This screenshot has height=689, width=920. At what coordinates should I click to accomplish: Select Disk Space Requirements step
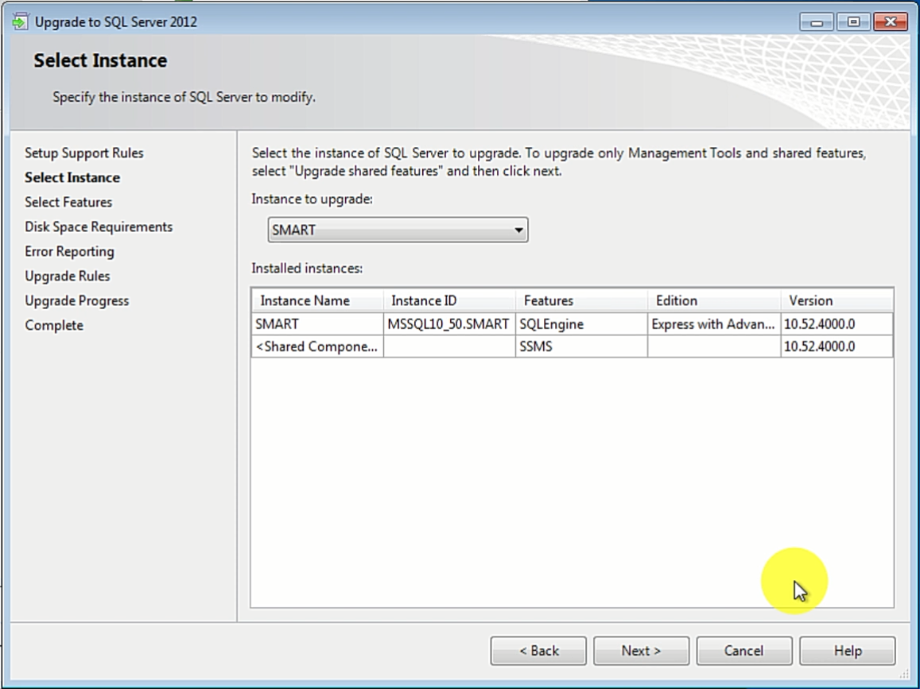click(99, 227)
